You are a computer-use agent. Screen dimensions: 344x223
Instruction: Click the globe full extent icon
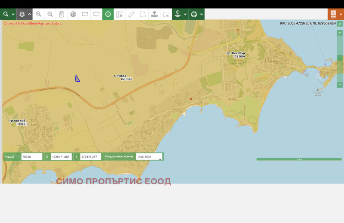click(73, 14)
